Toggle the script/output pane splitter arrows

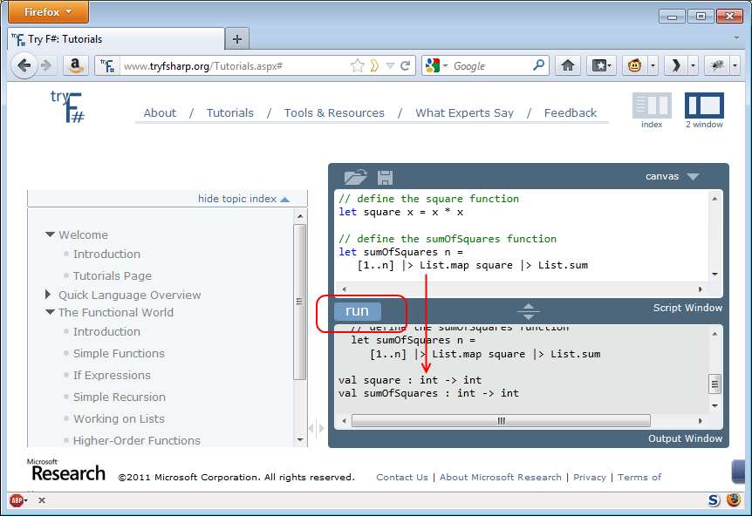click(x=529, y=309)
